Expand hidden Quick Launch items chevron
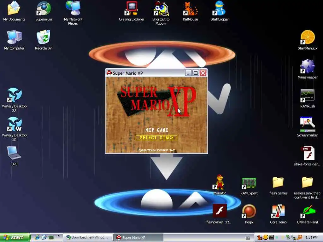Screen dimensions: 323x242 coord(59,236)
